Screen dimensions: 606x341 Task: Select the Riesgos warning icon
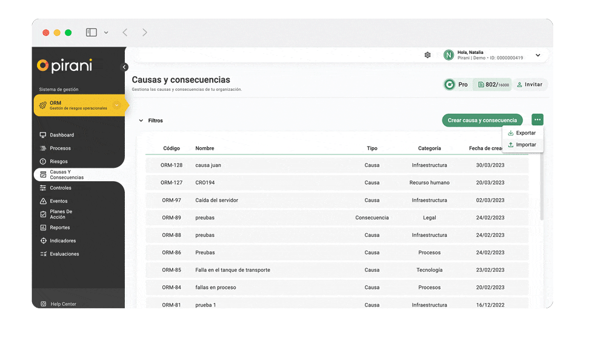(43, 162)
